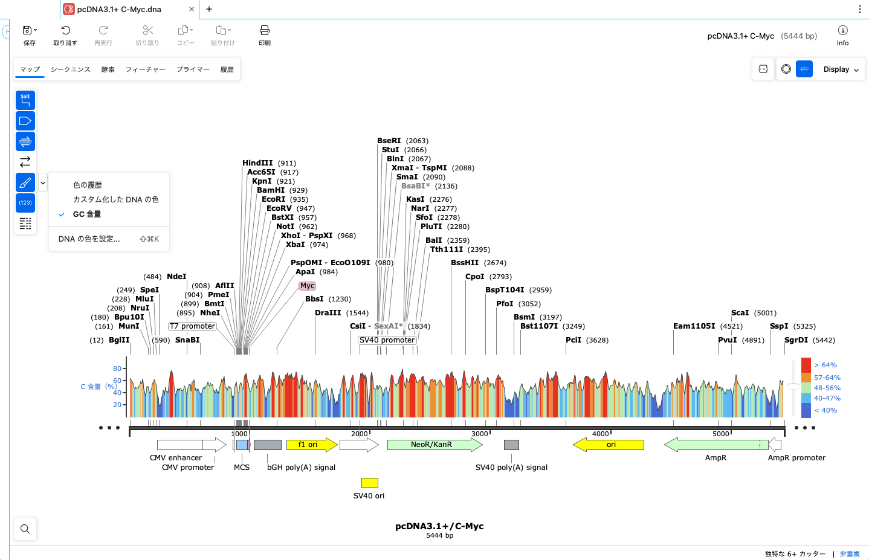The width and height of the screenshot is (869, 560).
Task: Open the 酵素 tab
Action: [108, 69]
